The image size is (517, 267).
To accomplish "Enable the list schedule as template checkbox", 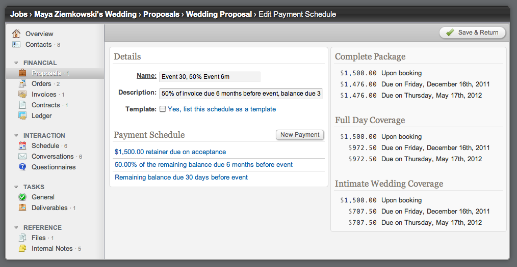I will tap(163, 109).
